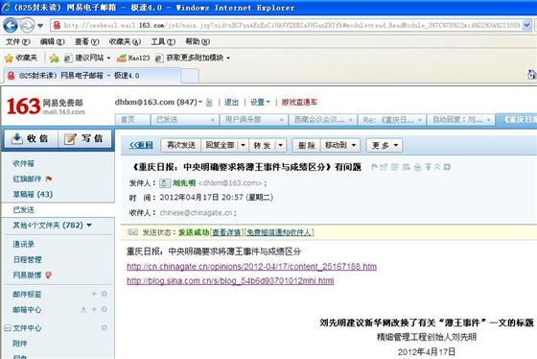This screenshot has height=359, width=537.
Task: Open the 编辑 menu
Action: click(x=52, y=42)
